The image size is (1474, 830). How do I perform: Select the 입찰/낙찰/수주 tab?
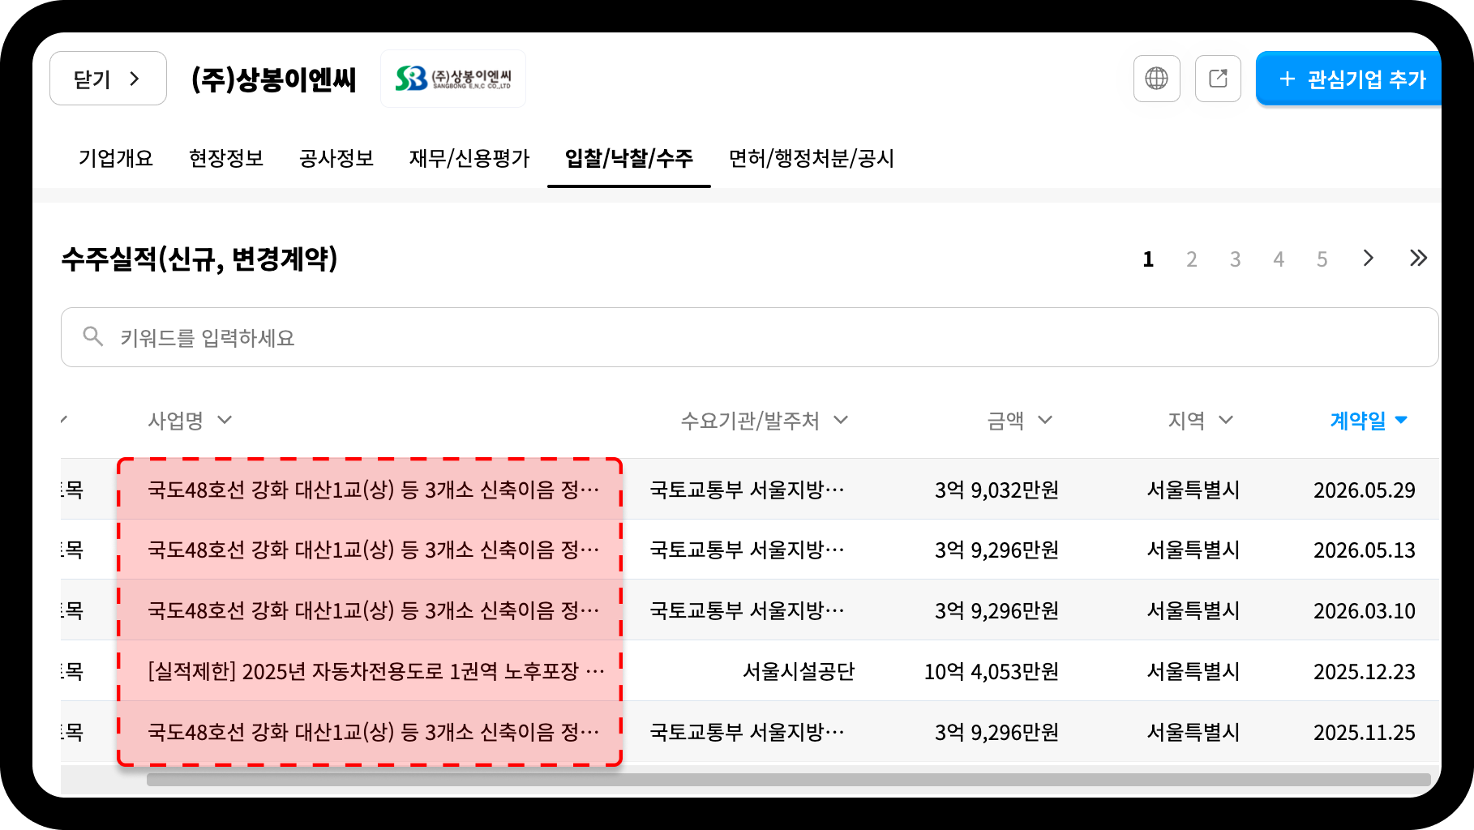(629, 158)
